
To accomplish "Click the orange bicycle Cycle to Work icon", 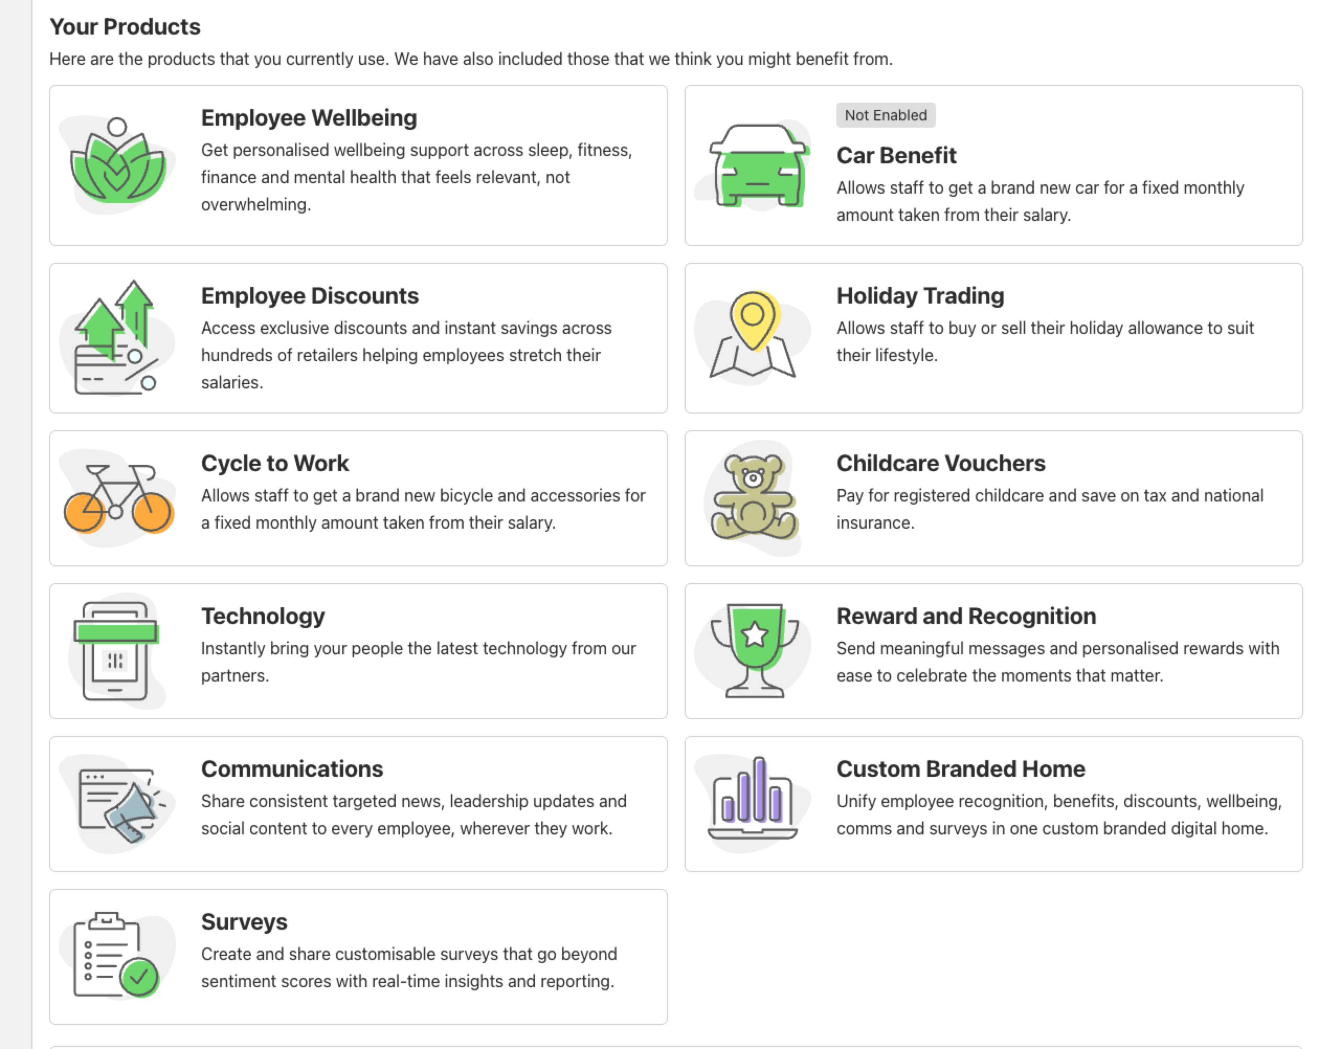I will (117, 498).
